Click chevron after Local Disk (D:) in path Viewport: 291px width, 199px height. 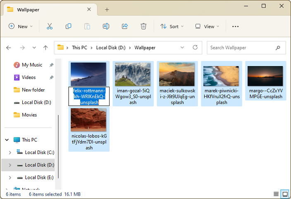point(130,48)
